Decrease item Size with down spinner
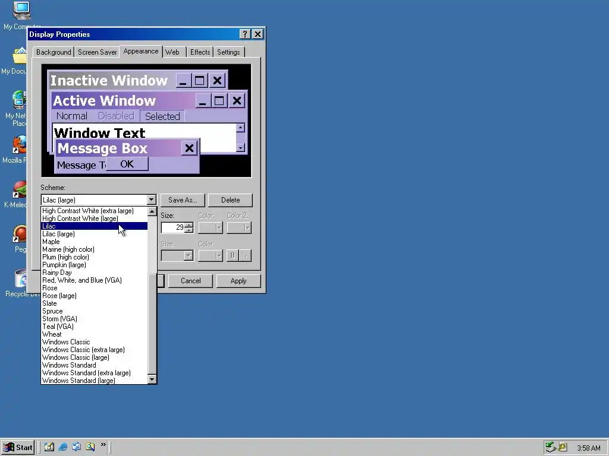The image size is (609, 456). click(189, 230)
